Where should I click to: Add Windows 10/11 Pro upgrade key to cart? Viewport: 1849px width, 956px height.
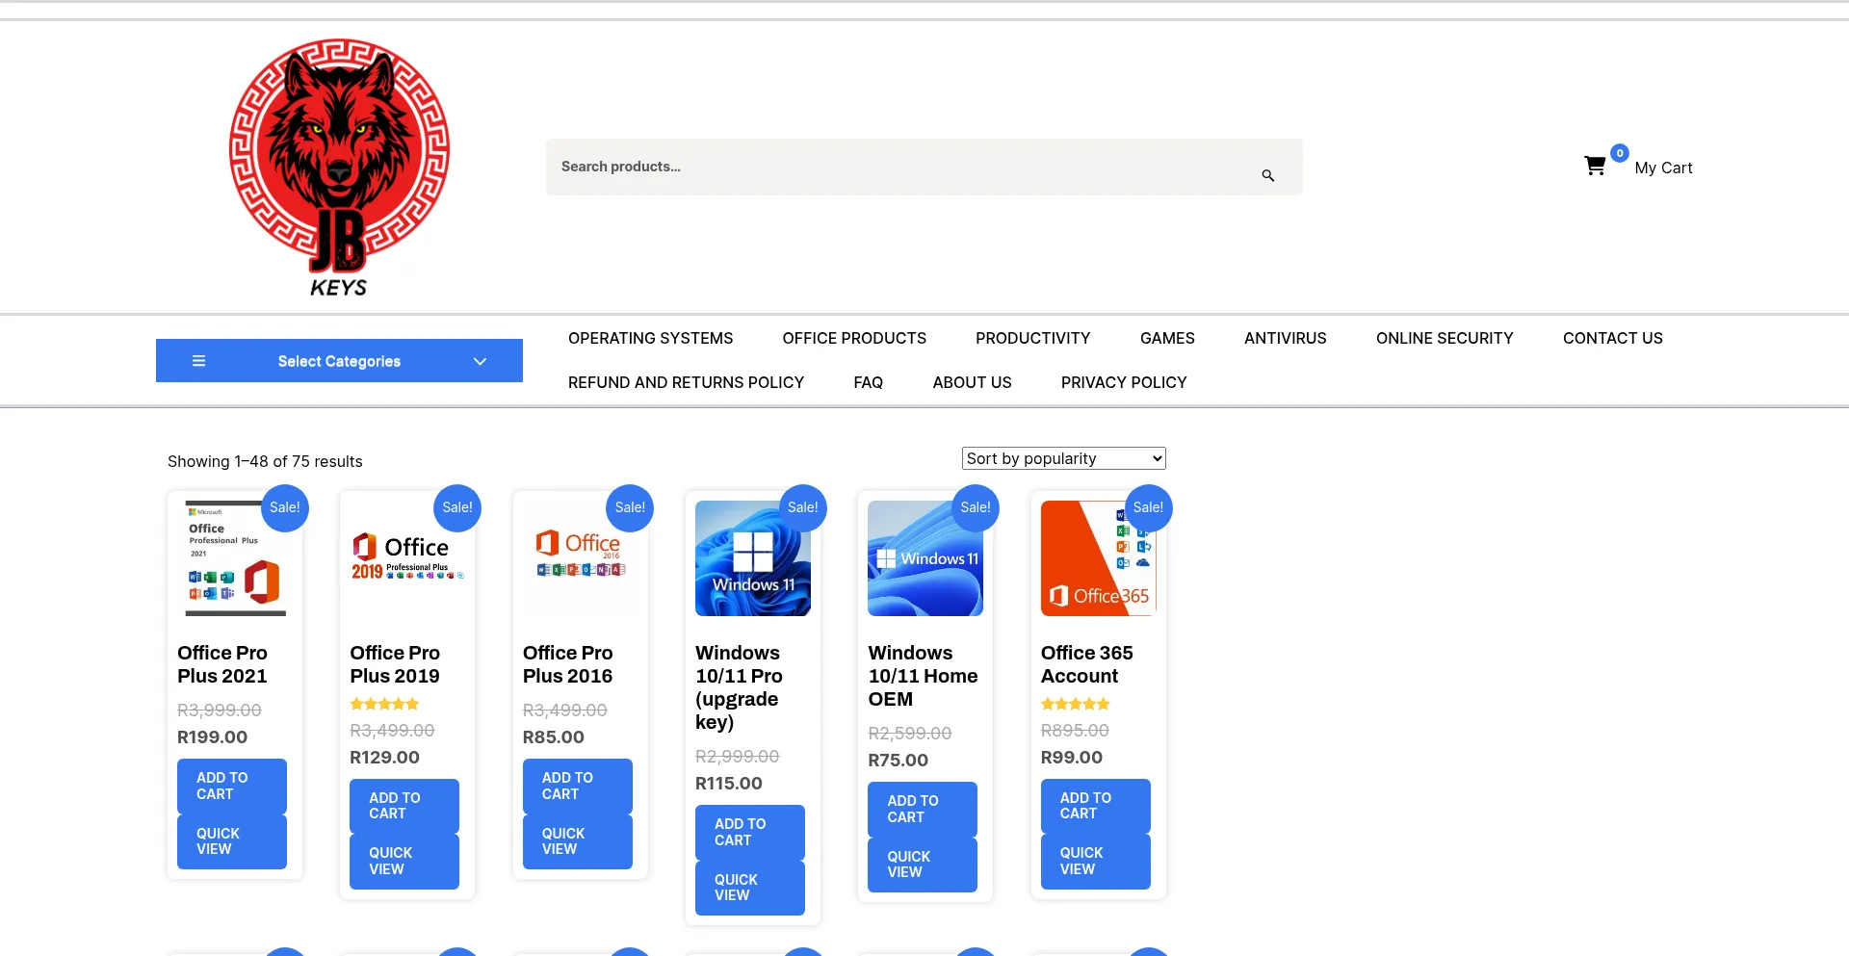click(x=750, y=832)
